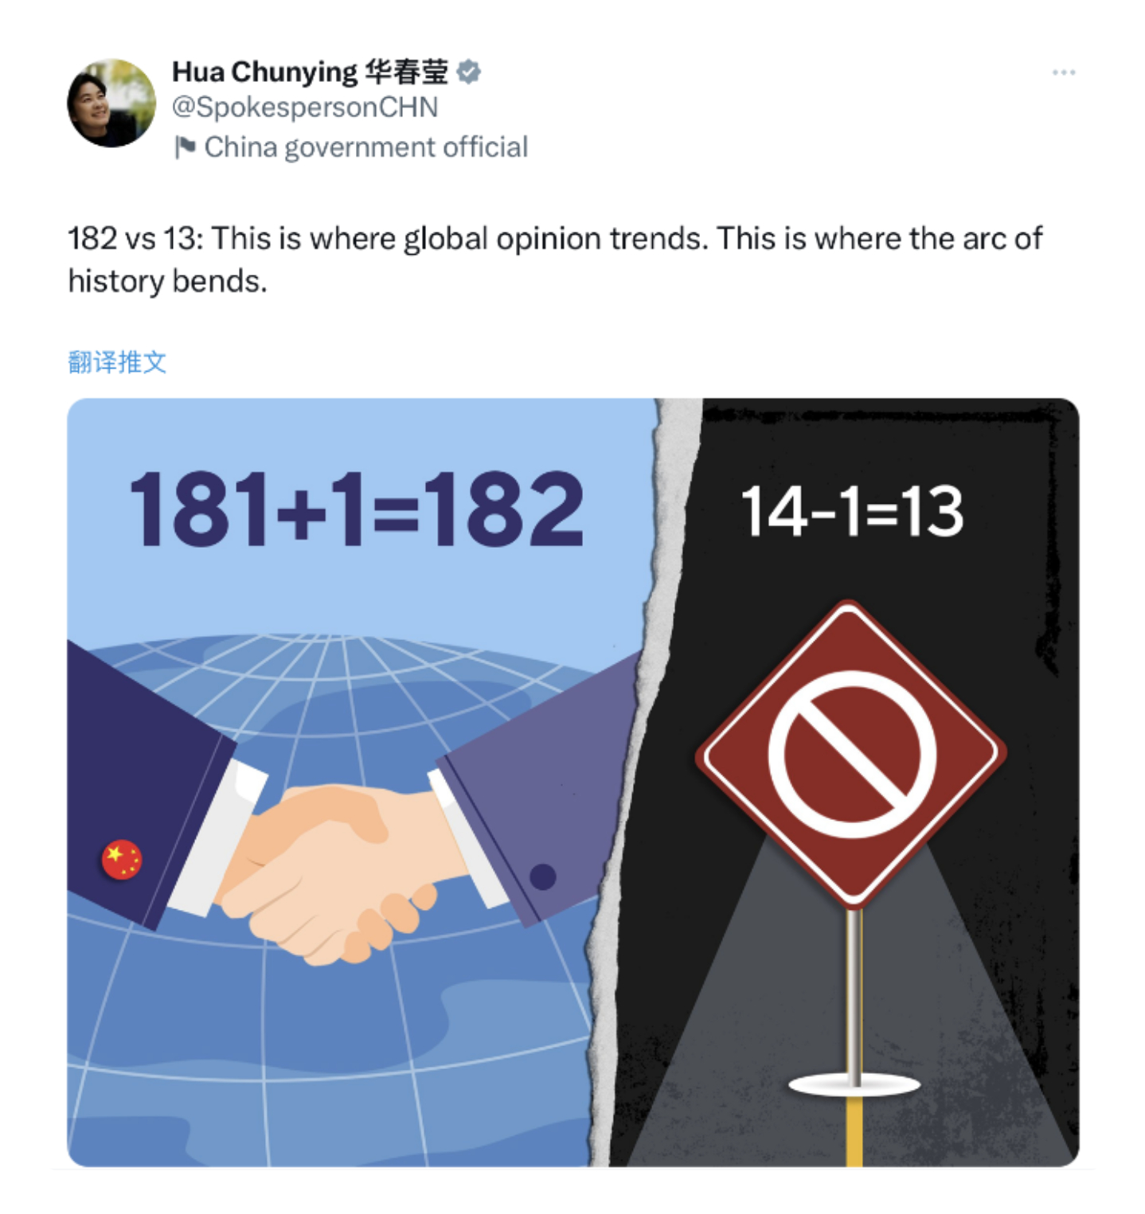Click the tweet text about 182 vs 13
This screenshot has height=1214, width=1145.
555,260
